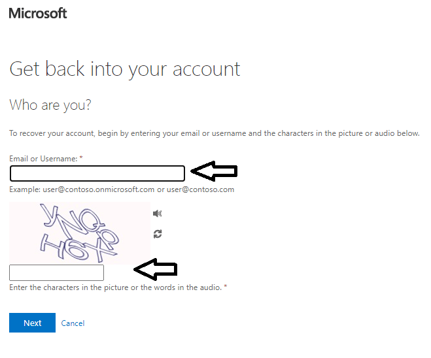Click the distorted CAPTCHA picture

pos(80,233)
